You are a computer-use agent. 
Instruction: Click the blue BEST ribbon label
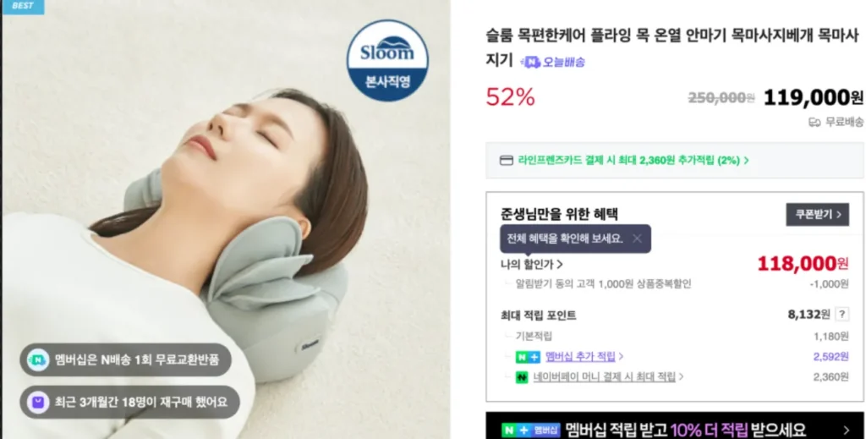[23, 6]
